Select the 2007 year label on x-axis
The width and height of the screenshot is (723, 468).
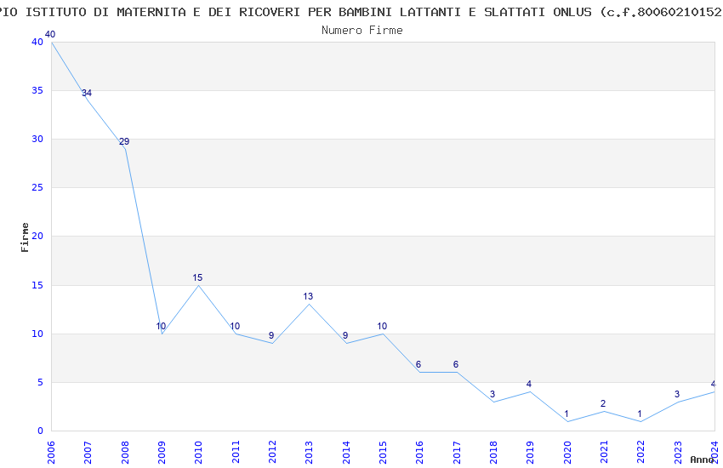88,452
